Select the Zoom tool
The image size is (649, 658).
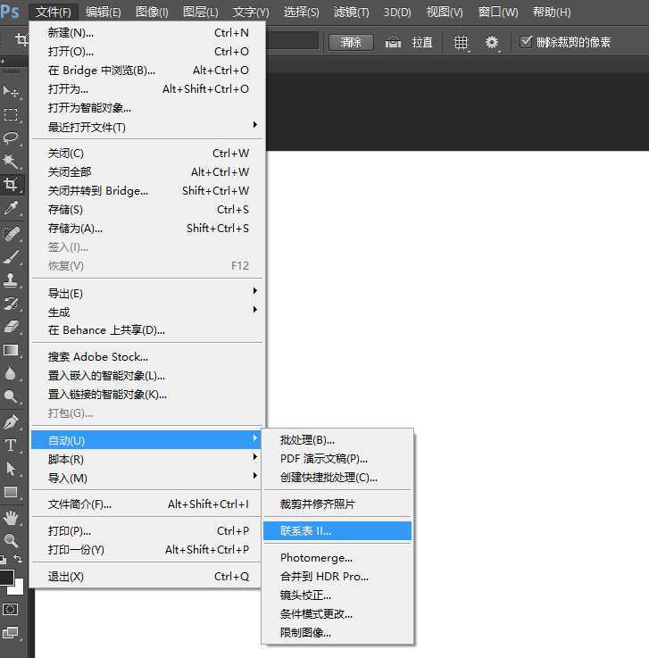[12, 540]
